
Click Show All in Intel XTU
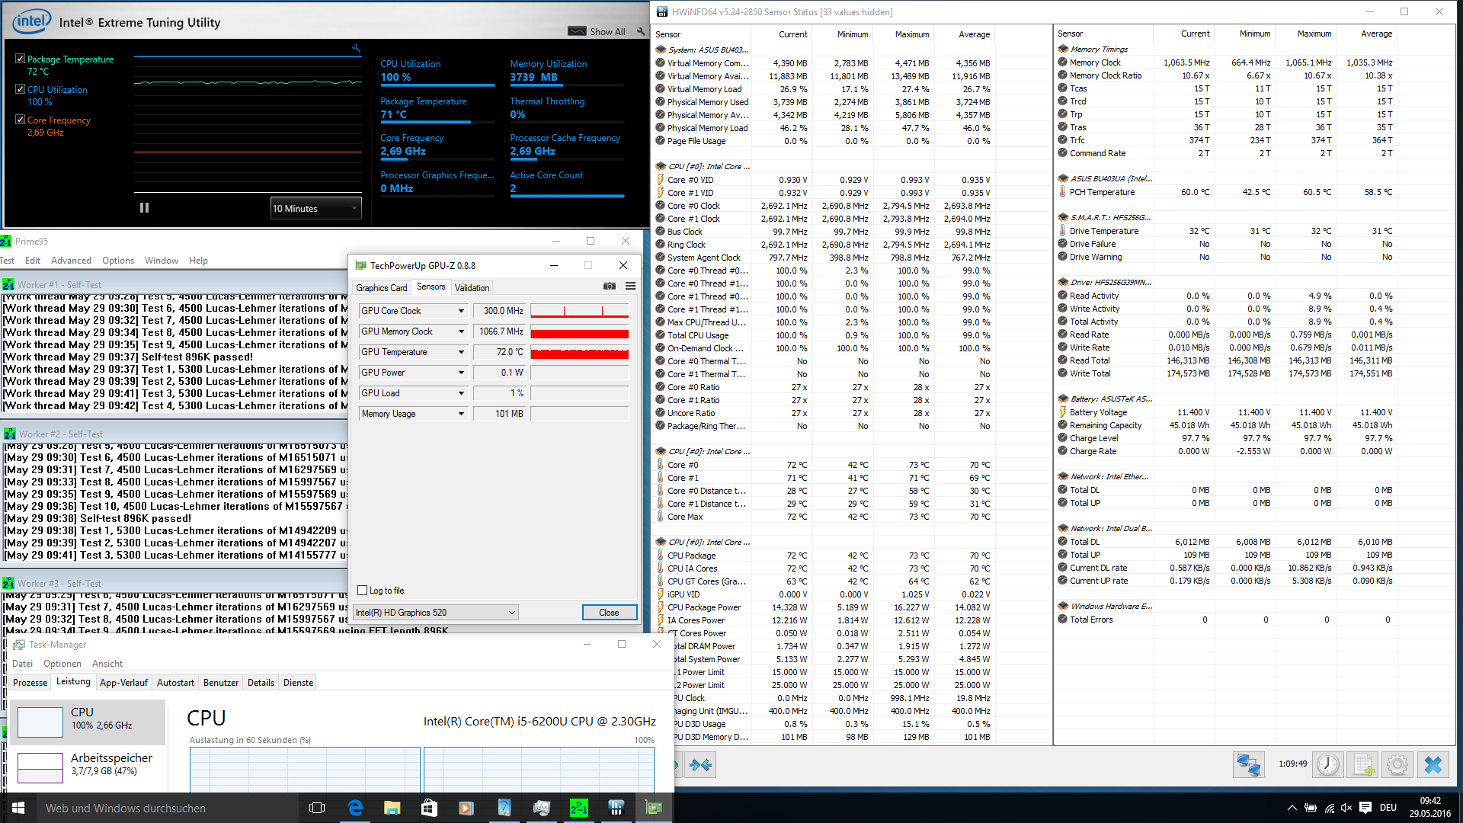(607, 31)
